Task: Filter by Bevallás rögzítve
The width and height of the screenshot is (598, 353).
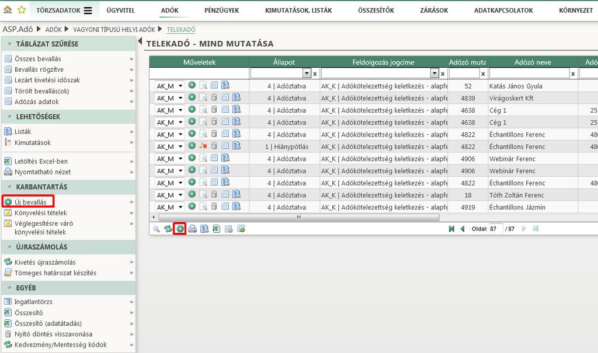Action: (x=39, y=69)
